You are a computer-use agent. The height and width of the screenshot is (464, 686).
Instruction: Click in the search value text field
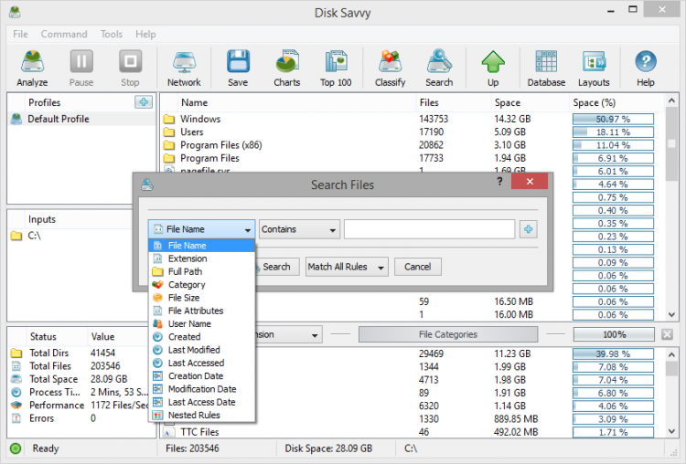tap(429, 229)
